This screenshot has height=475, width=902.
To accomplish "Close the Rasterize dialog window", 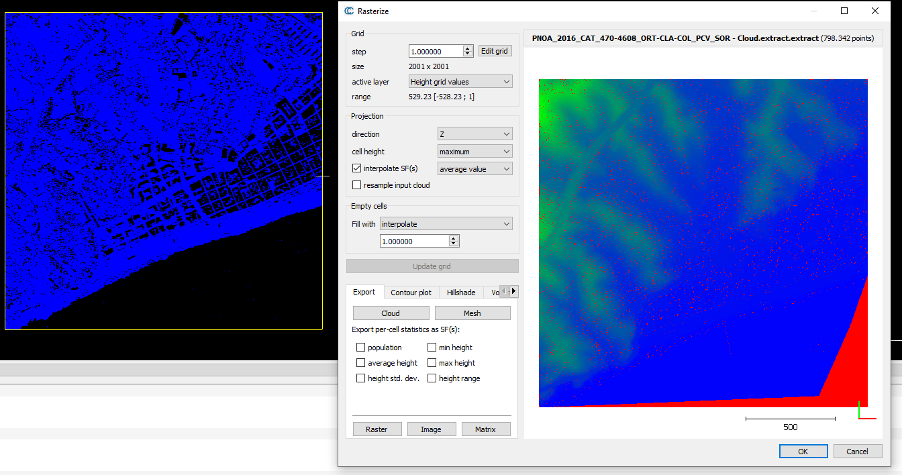I will (x=875, y=11).
